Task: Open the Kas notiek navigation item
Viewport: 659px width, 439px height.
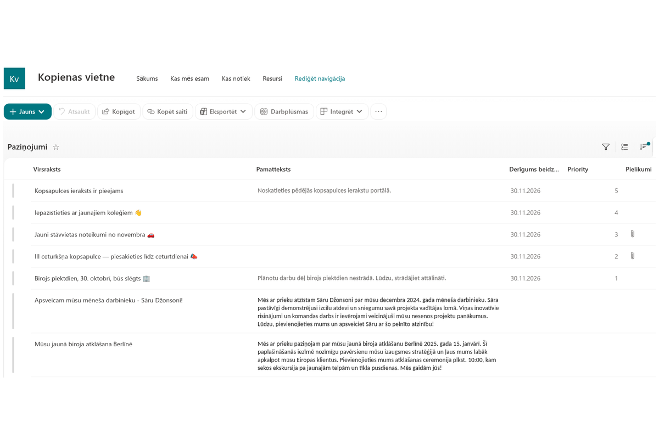Action: [x=236, y=78]
